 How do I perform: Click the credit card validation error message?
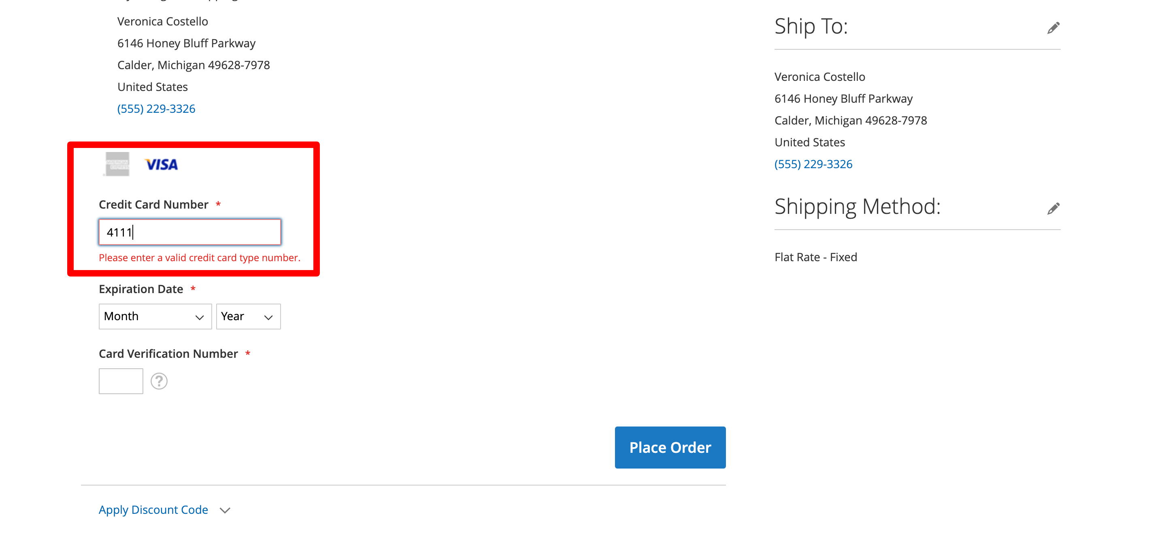pos(200,258)
